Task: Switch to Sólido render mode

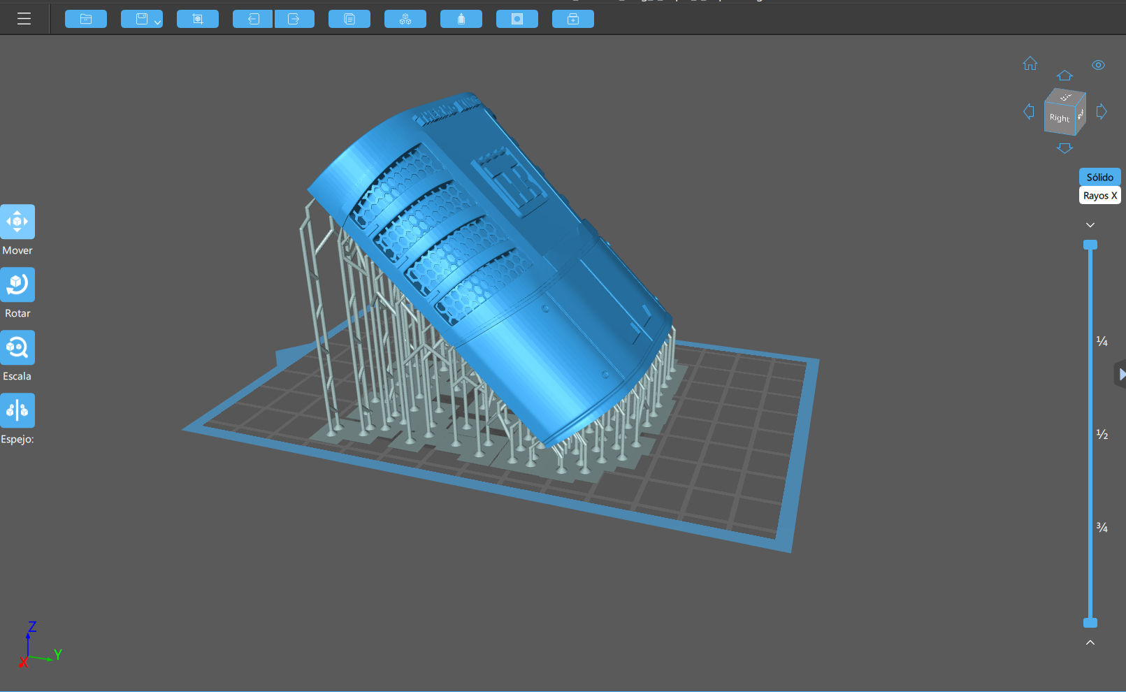Action: click(1099, 177)
